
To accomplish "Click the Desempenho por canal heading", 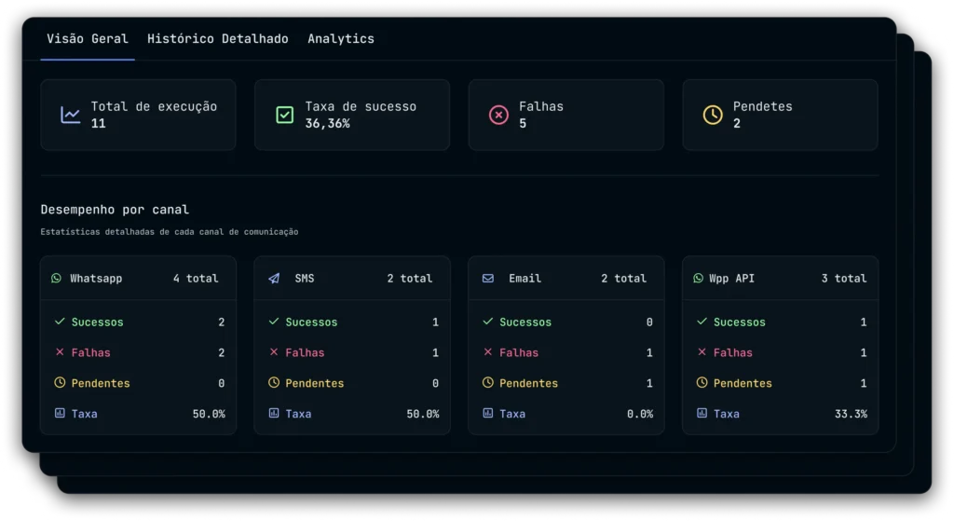I will tap(115, 210).
